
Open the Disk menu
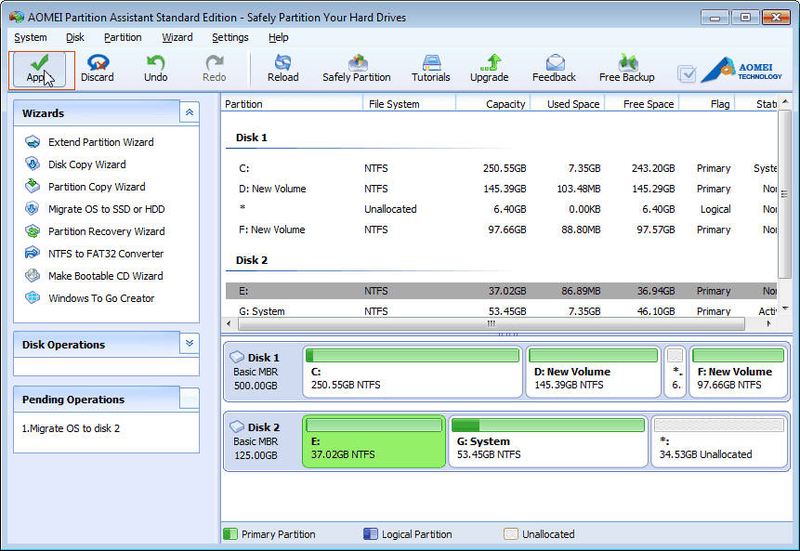75,37
